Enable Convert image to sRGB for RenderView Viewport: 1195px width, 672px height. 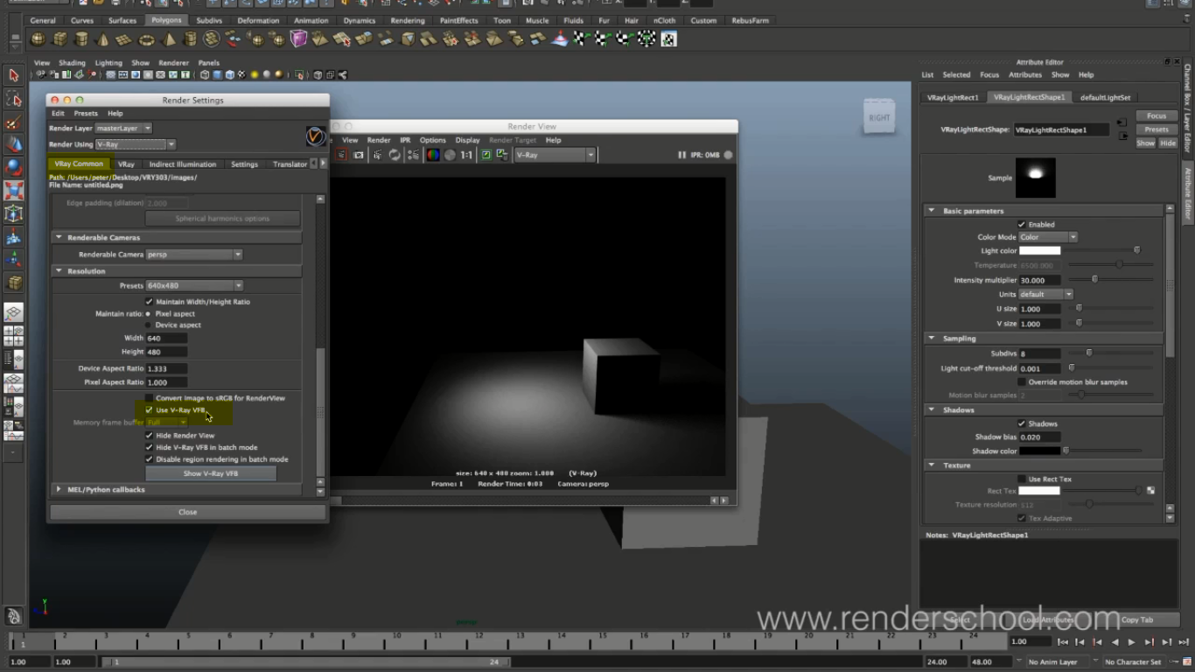click(149, 398)
